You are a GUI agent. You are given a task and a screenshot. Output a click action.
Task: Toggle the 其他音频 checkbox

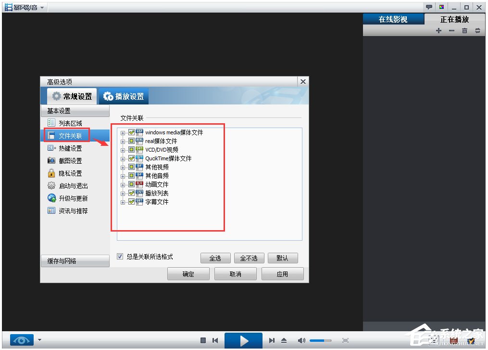point(132,176)
